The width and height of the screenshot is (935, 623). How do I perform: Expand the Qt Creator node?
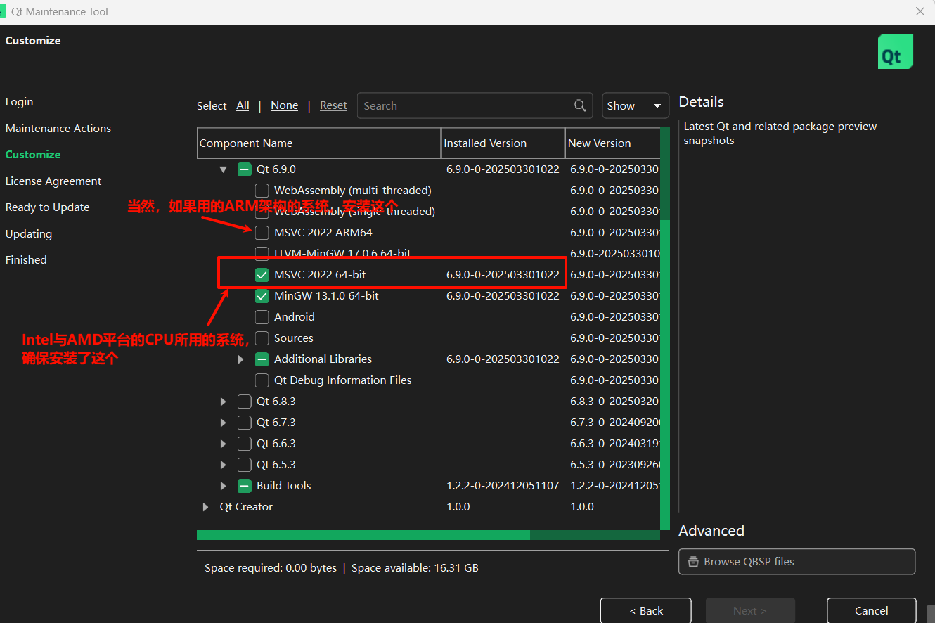pos(206,507)
